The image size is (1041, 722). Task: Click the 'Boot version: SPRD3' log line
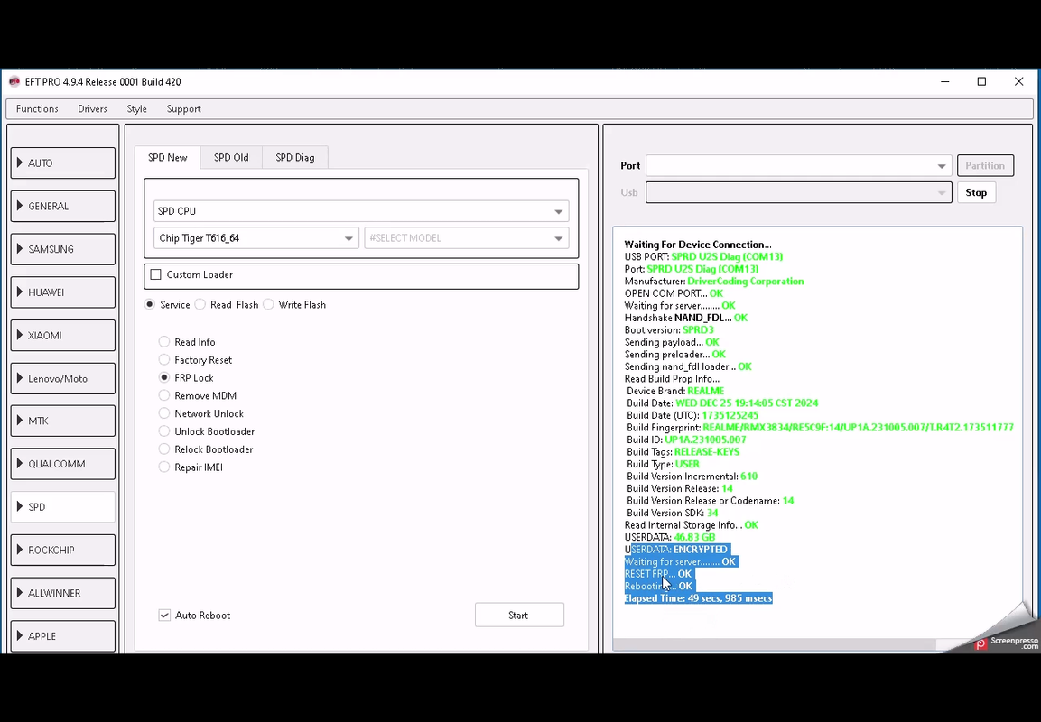coord(669,329)
